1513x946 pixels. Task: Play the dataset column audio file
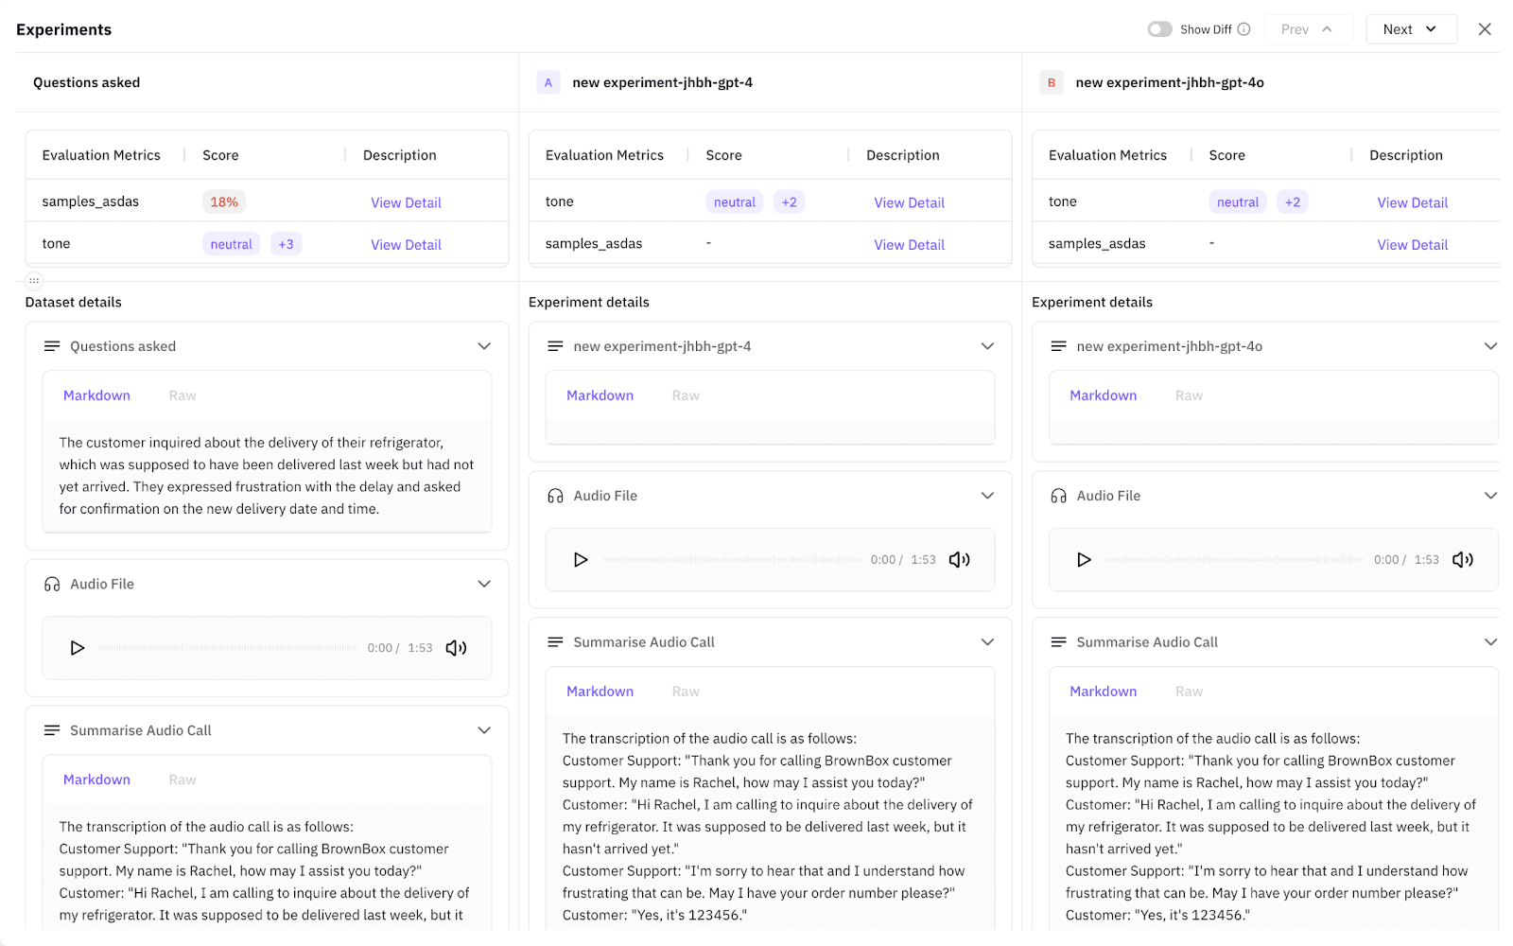pos(78,648)
